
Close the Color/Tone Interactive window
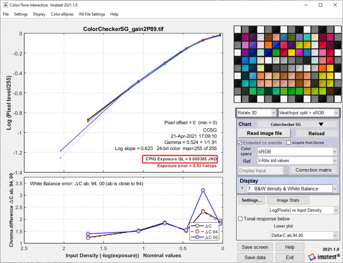[x=335, y=5]
